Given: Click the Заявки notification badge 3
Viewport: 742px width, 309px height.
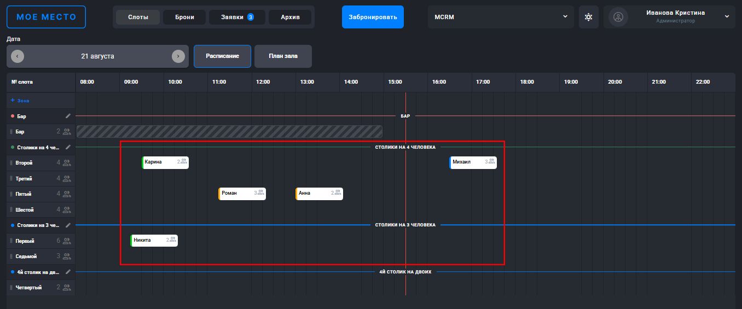Looking at the screenshot, I should 251,17.
